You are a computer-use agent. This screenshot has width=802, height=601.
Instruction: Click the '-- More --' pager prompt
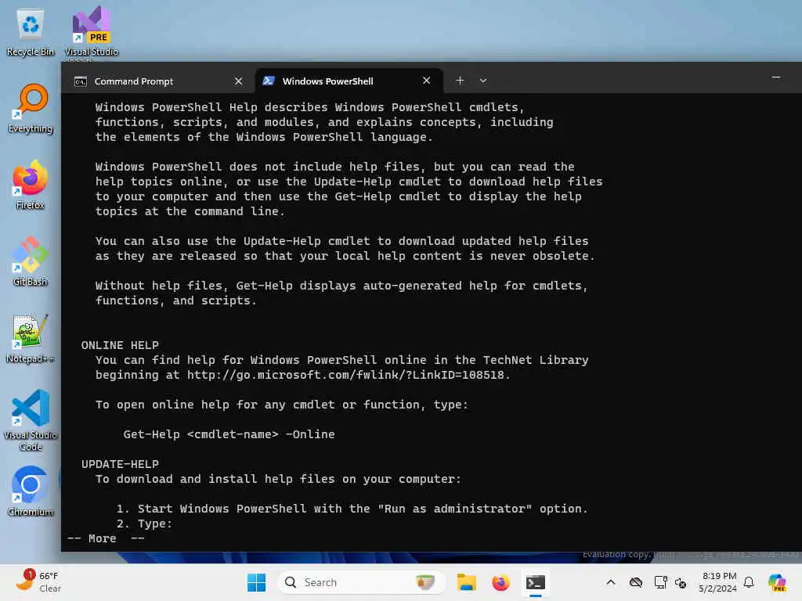106,538
